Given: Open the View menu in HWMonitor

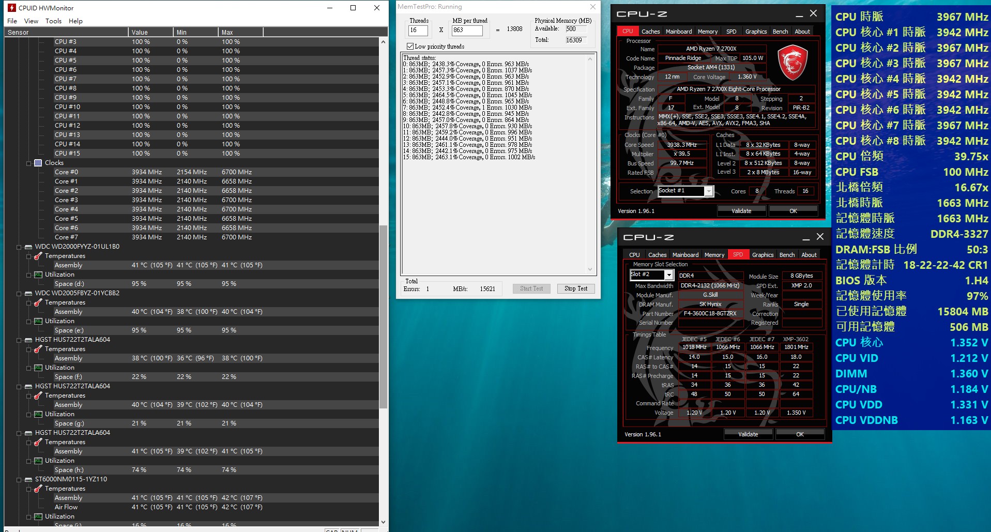Looking at the screenshot, I should pos(31,21).
